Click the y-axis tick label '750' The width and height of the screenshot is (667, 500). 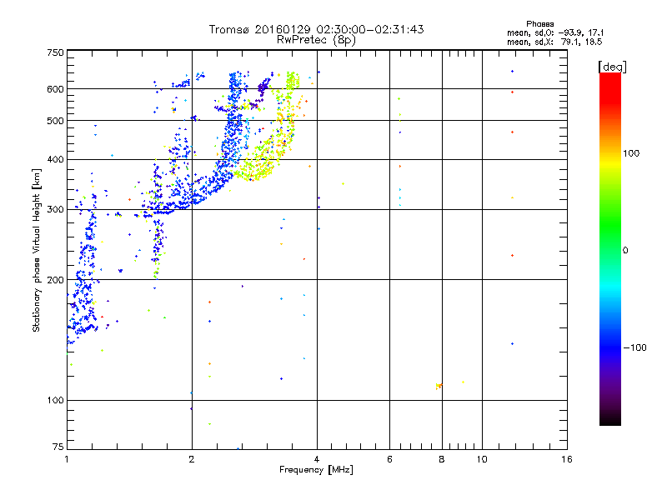[x=55, y=52]
